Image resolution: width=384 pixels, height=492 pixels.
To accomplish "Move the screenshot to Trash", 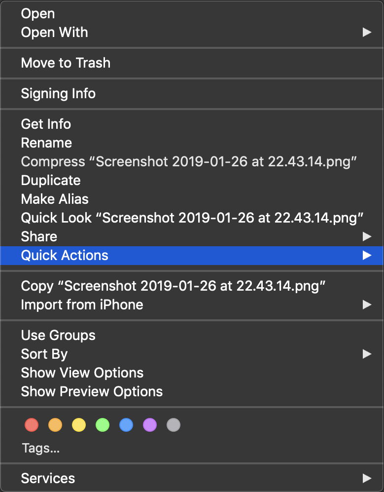I will [x=65, y=63].
